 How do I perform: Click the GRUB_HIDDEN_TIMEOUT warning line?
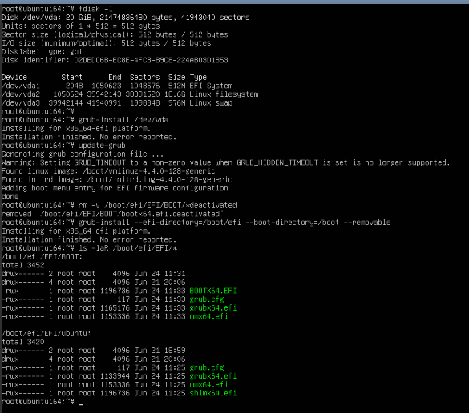pos(226,162)
